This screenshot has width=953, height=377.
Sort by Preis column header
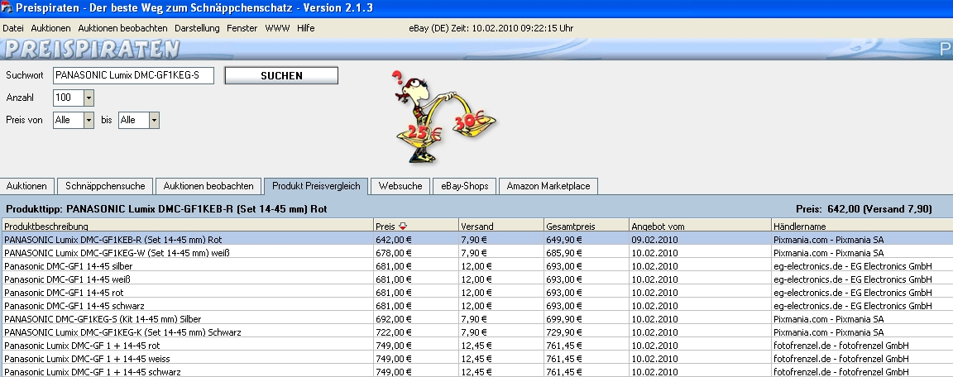(x=416, y=226)
